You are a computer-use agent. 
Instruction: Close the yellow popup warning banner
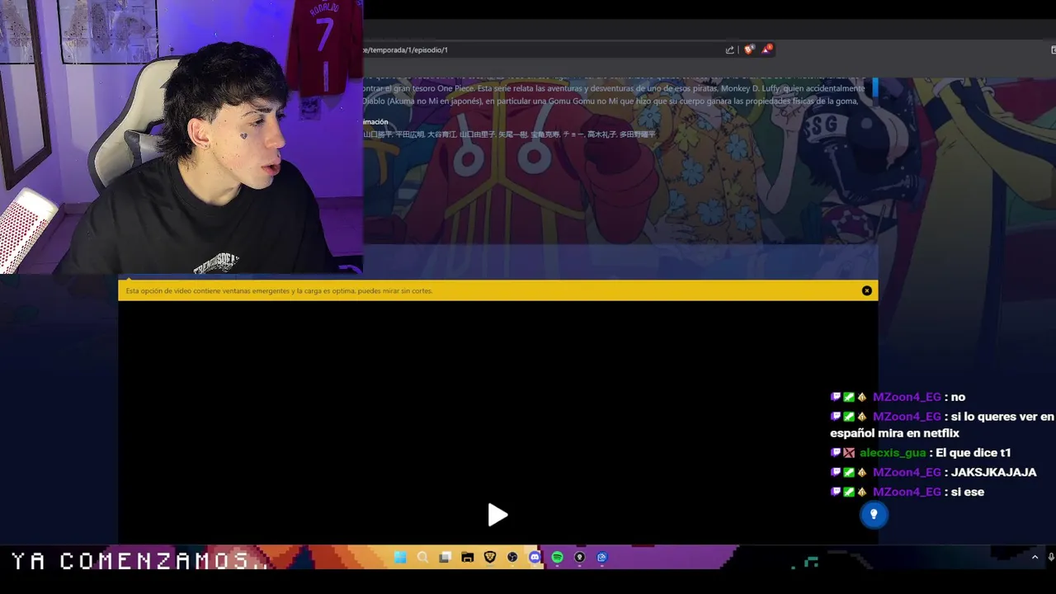pyautogui.click(x=866, y=290)
